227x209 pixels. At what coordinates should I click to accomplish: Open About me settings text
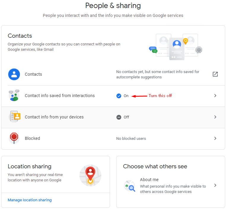click(149, 180)
